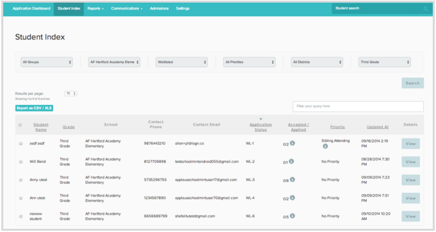436x232 pixels.
Task: Open info icon next to Ann utest 0/2
Action: click(292, 198)
